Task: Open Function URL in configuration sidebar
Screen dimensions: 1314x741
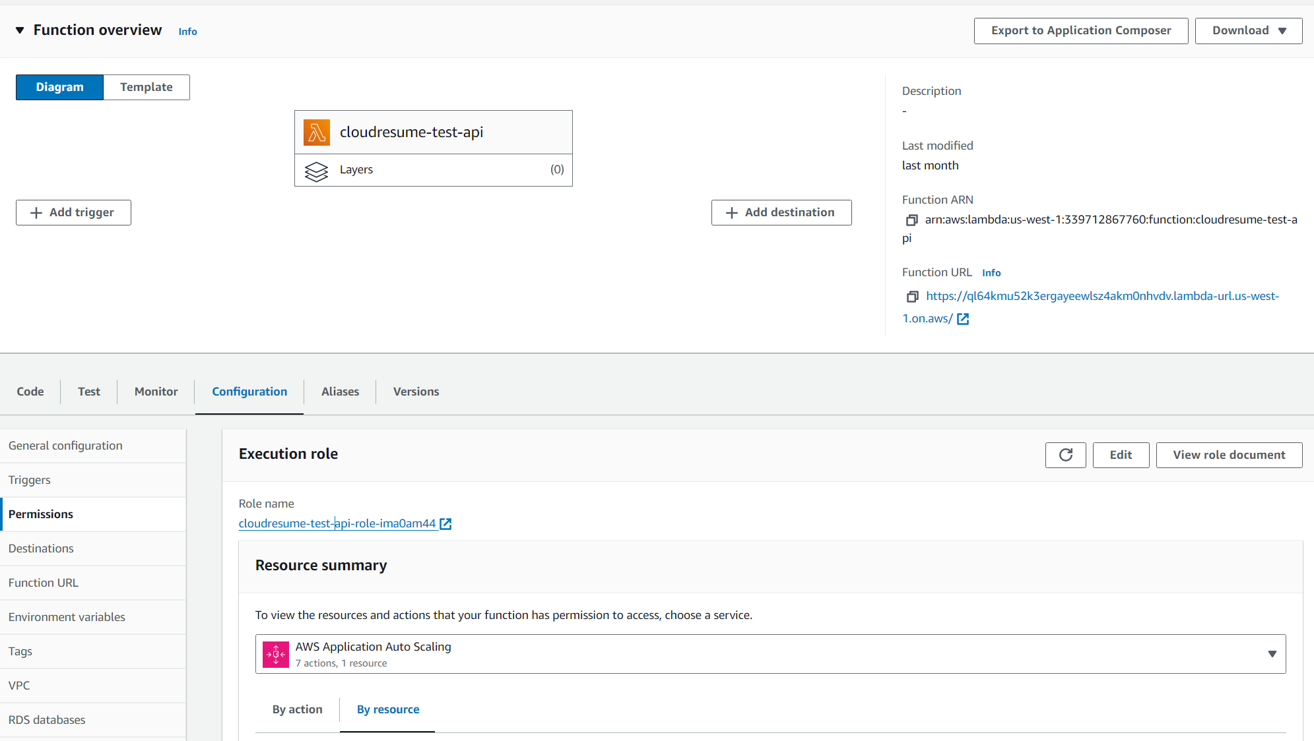Action: [x=93, y=583]
